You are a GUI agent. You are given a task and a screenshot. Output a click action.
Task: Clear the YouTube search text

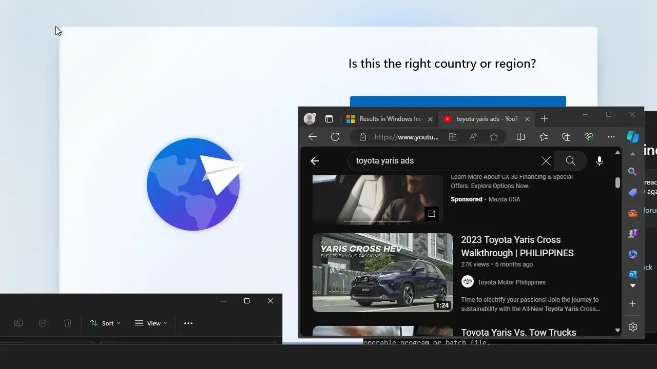coord(546,161)
